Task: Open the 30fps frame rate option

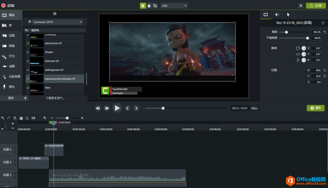Action: point(254,108)
